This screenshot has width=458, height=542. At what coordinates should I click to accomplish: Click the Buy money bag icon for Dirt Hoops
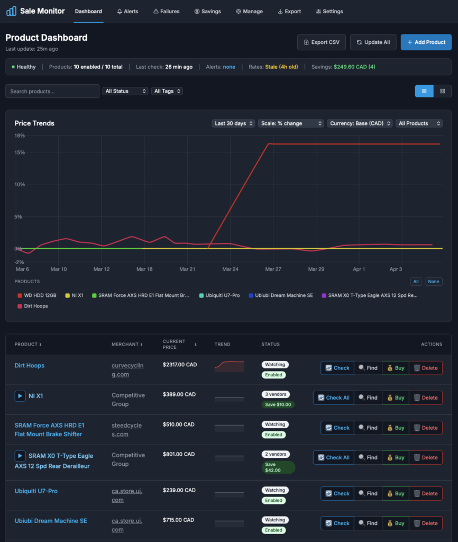coord(389,367)
